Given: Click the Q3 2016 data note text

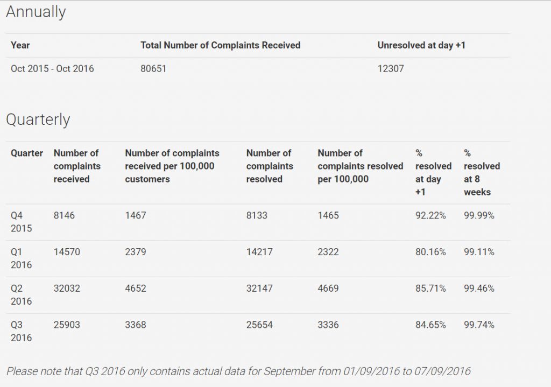Looking at the screenshot, I should click(x=238, y=371).
